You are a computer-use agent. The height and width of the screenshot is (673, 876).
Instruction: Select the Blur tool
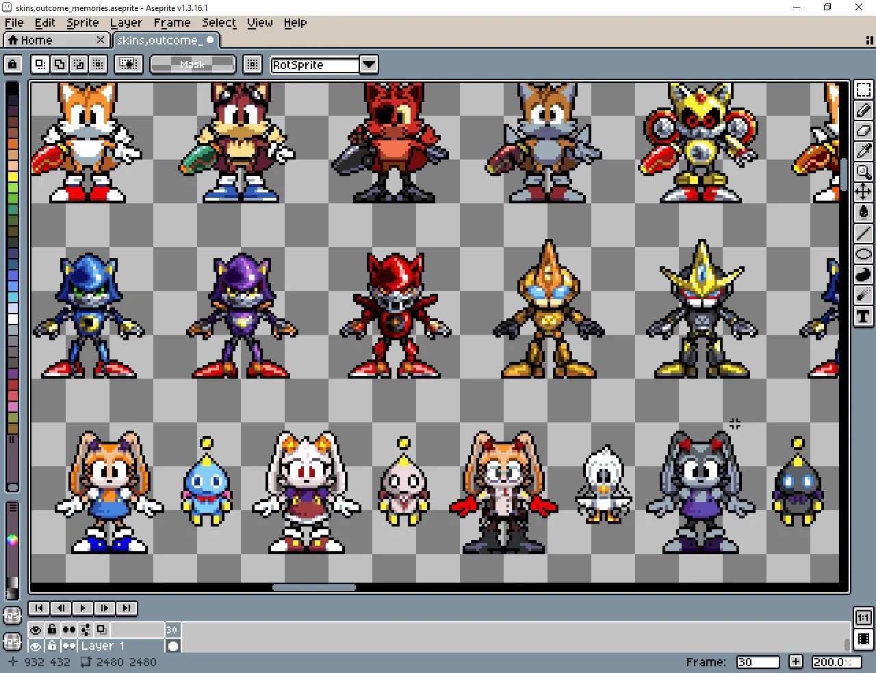(x=864, y=295)
